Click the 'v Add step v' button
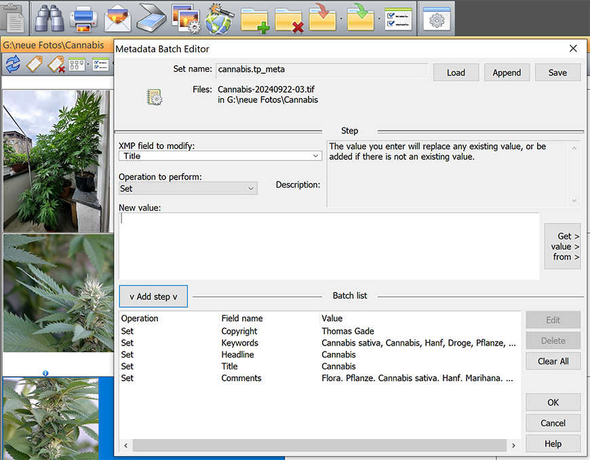The height and width of the screenshot is (460, 590). [x=153, y=296]
